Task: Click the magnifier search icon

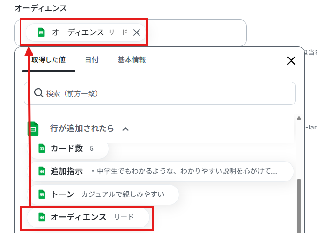Action: coord(39,93)
